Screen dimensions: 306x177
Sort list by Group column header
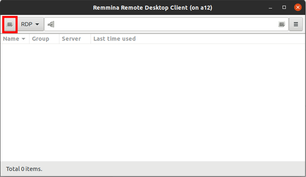click(x=41, y=39)
